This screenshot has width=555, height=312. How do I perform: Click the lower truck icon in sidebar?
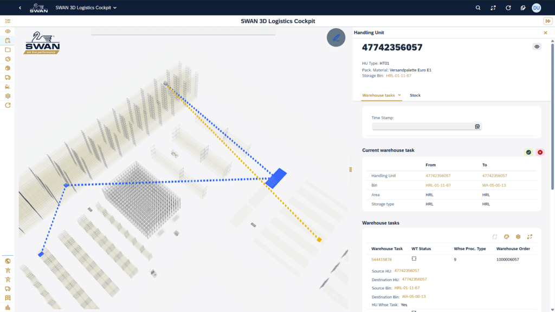click(x=8, y=289)
